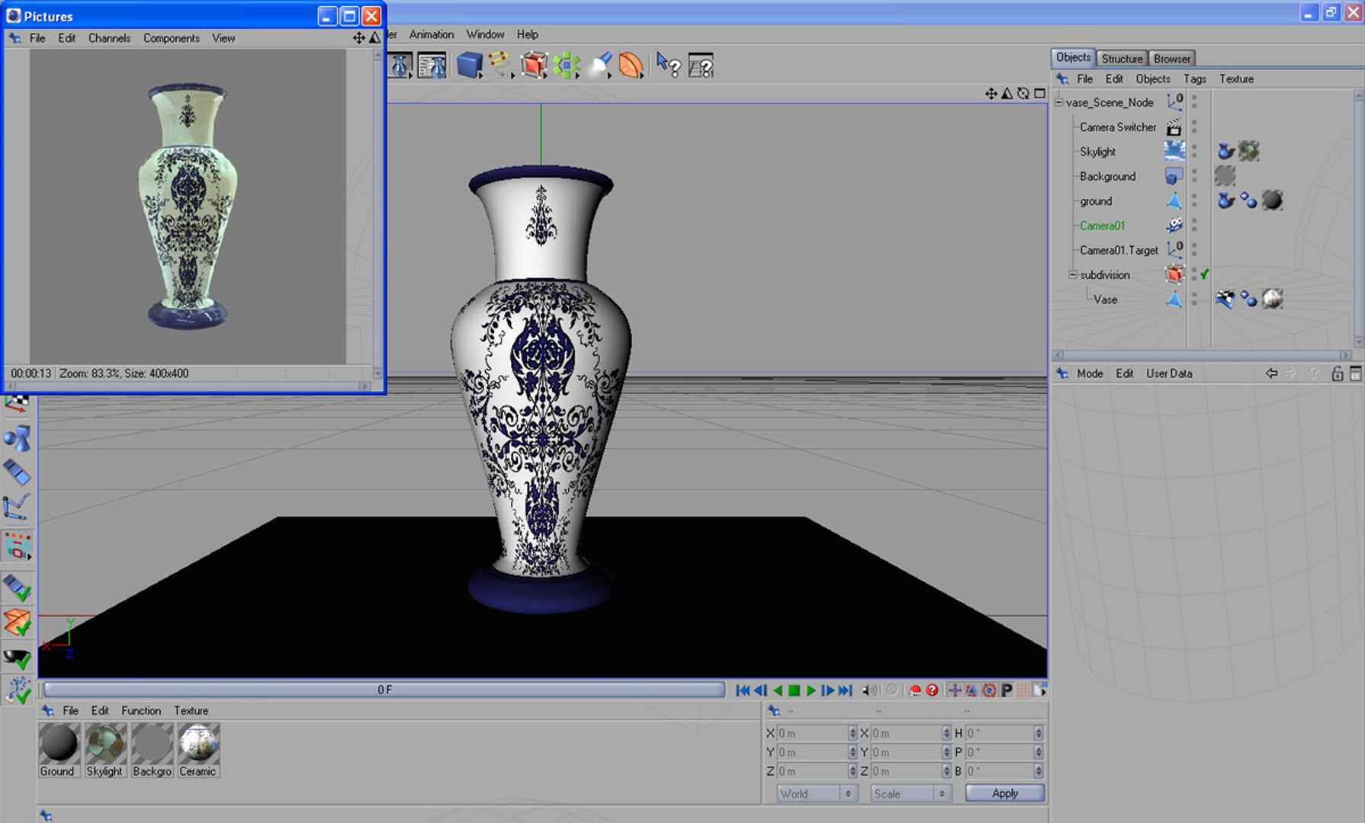Click the Apply button
This screenshot has height=823, width=1365.
coord(1004,793)
